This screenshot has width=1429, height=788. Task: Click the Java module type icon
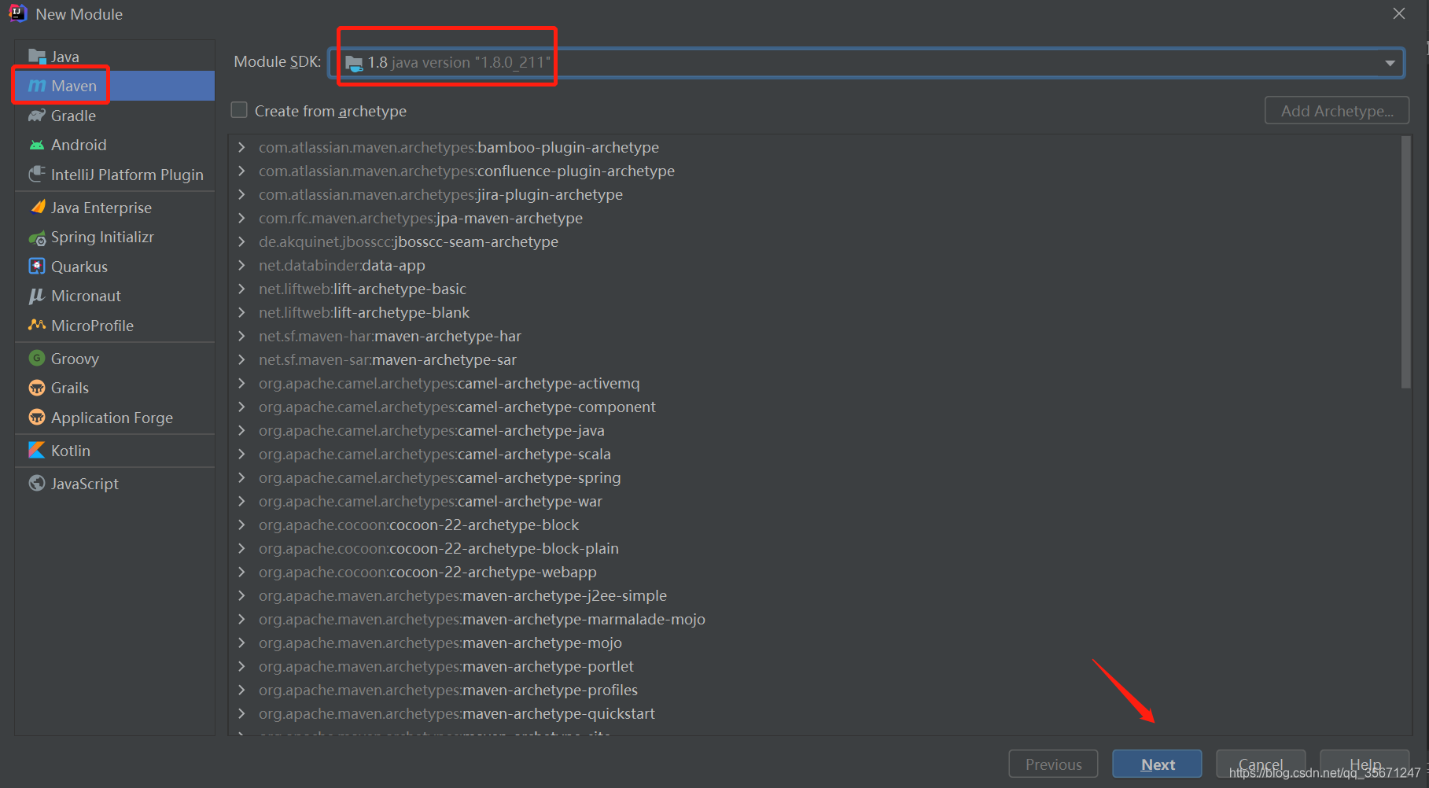click(x=37, y=57)
